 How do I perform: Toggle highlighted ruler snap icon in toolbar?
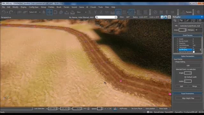click(x=131, y=12)
